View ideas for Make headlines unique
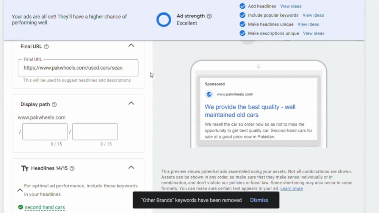This screenshot has width=379, height=213. coord(308,24)
